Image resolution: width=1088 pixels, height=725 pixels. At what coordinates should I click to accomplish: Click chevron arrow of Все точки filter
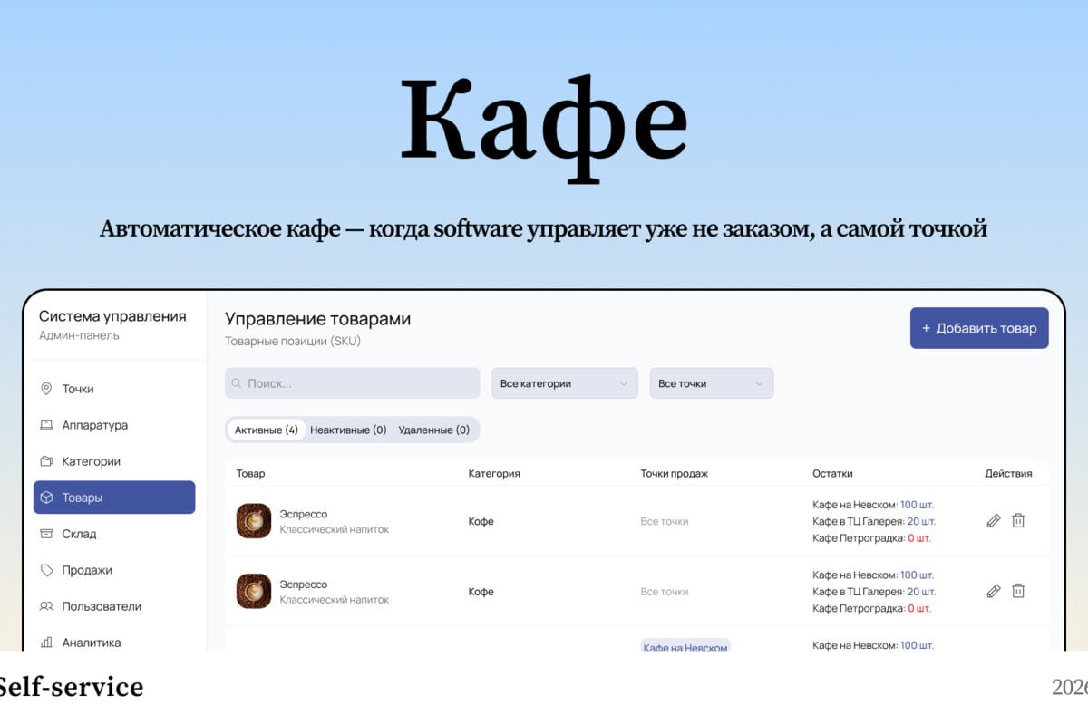tap(759, 383)
